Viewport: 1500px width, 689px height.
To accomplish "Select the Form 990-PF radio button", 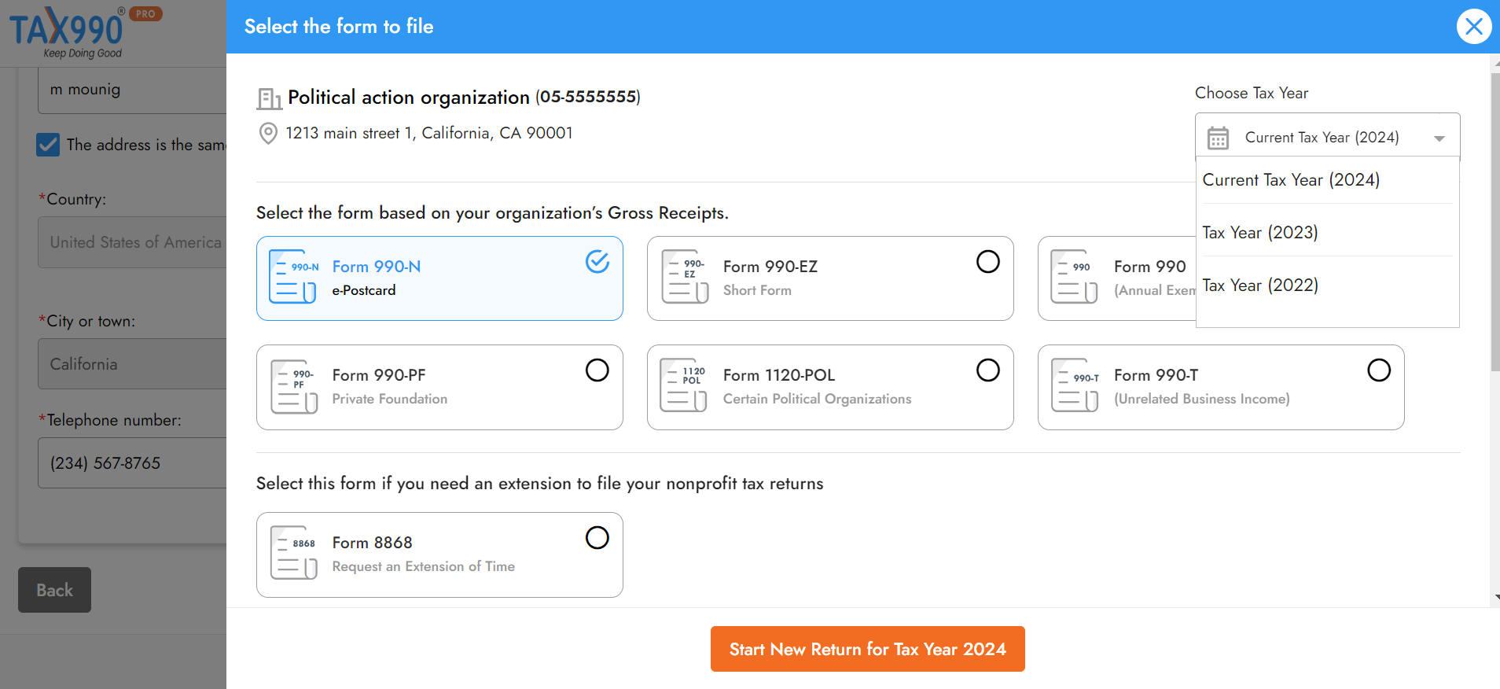I will point(597,370).
